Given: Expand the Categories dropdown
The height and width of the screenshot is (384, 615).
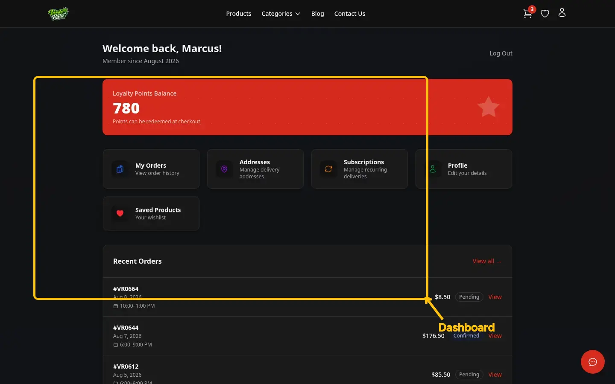Looking at the screenshot, I should [281, 14].
